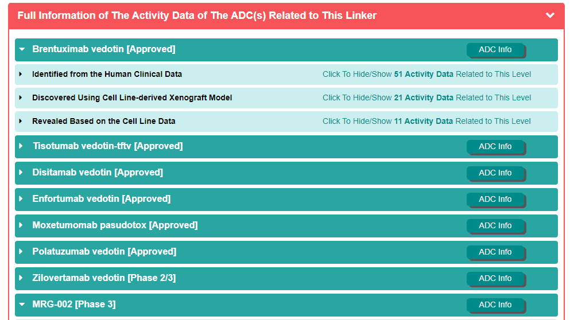Expand the Polatuzumab vedotin row arrow
This screenshot has width=574, height=320.
[21, 252]
